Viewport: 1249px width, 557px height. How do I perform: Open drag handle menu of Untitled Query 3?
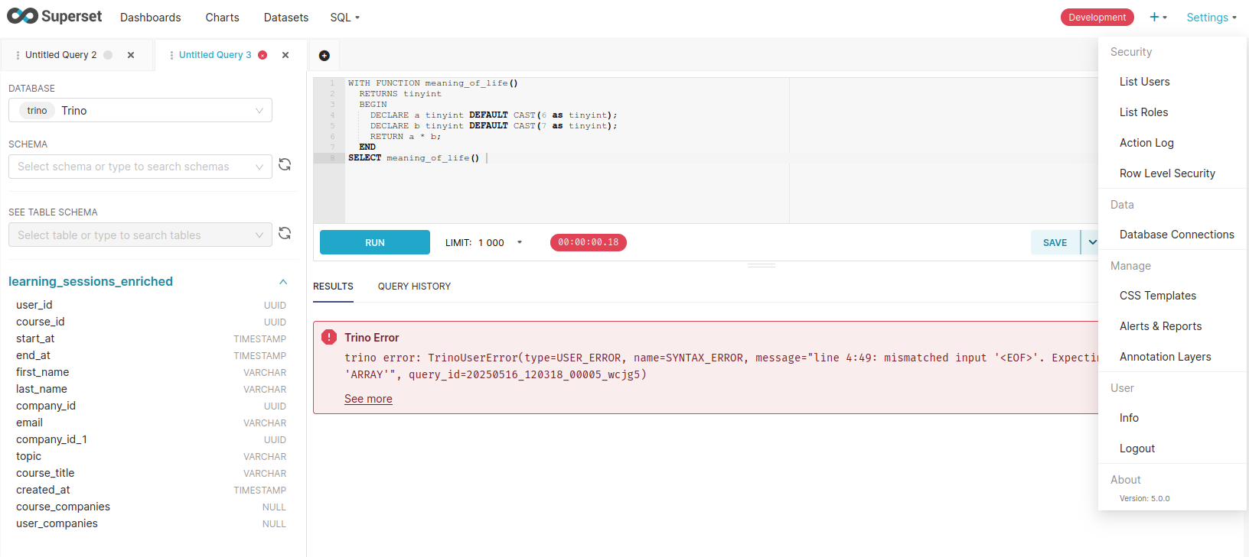click(171, 55)
